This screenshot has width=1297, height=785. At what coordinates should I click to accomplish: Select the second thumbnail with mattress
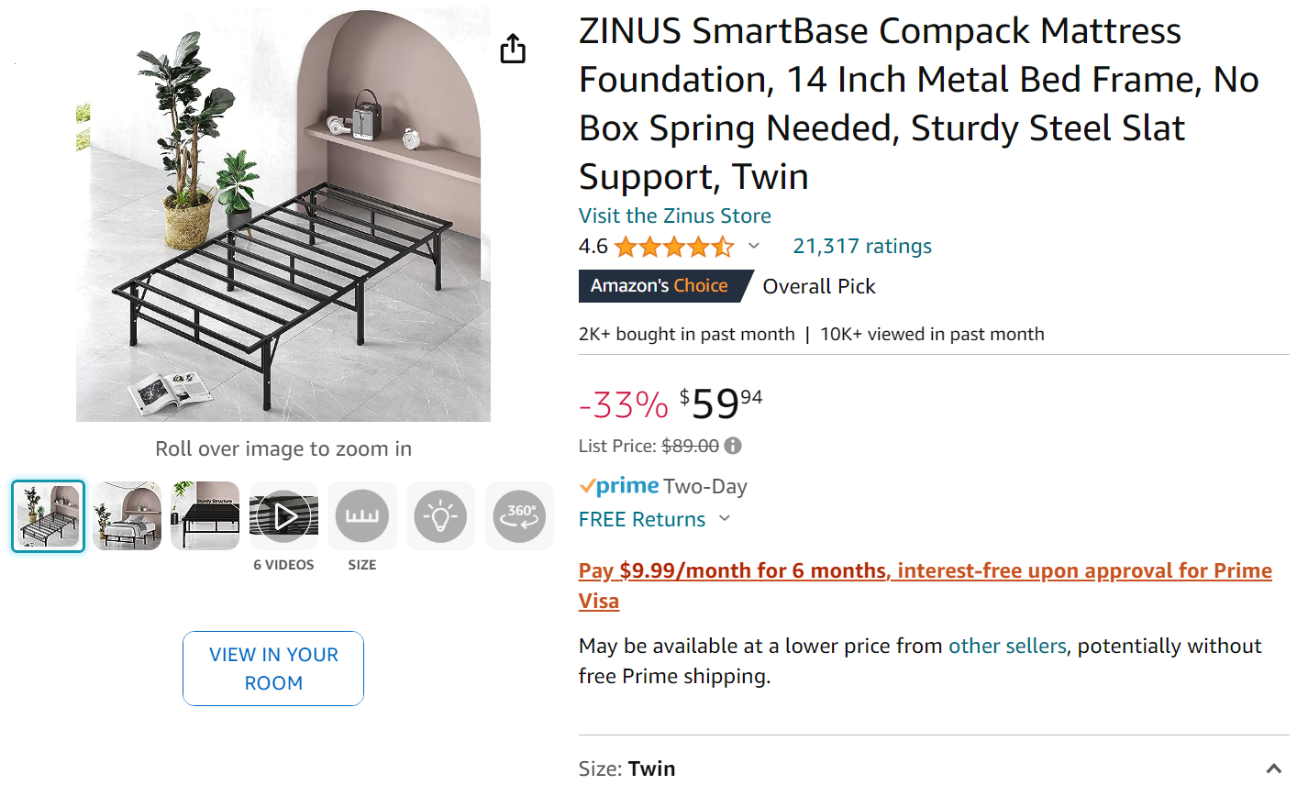click(127, 516)
